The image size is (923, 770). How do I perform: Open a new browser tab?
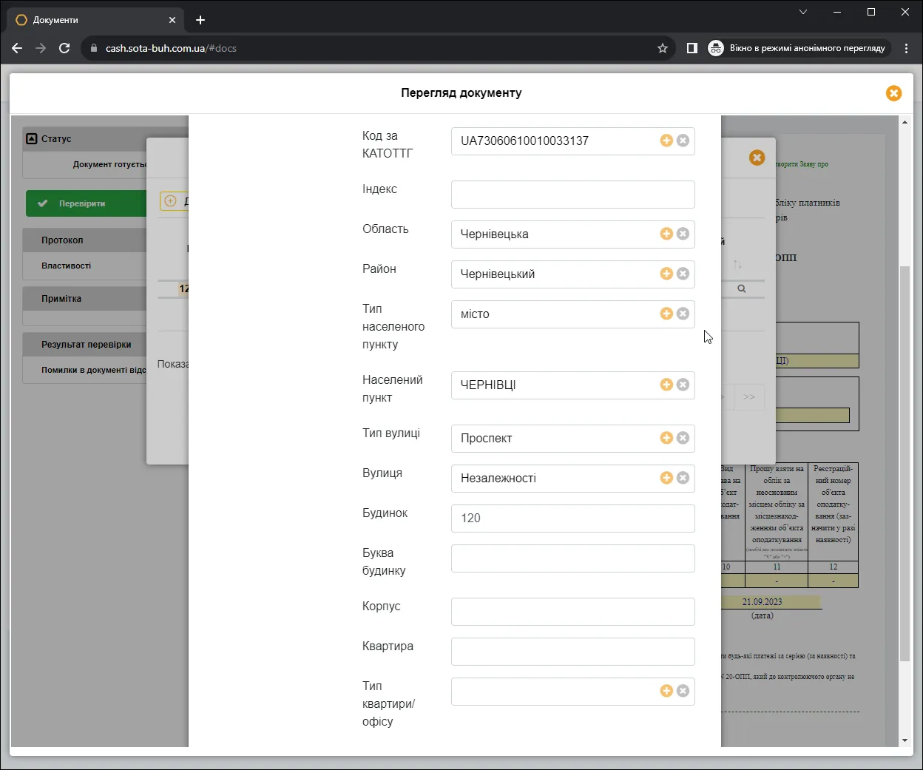[200, 20]
